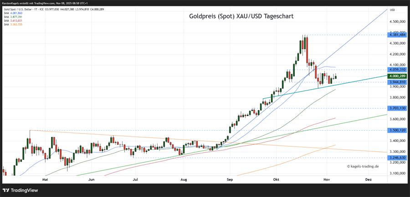Click the current price label 4.000,289
The width and height of the screenshot is (410, 197).
397,76
